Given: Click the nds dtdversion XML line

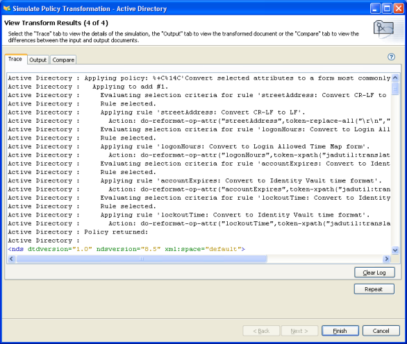Looking at the screenshot, I should pos(126,249).
